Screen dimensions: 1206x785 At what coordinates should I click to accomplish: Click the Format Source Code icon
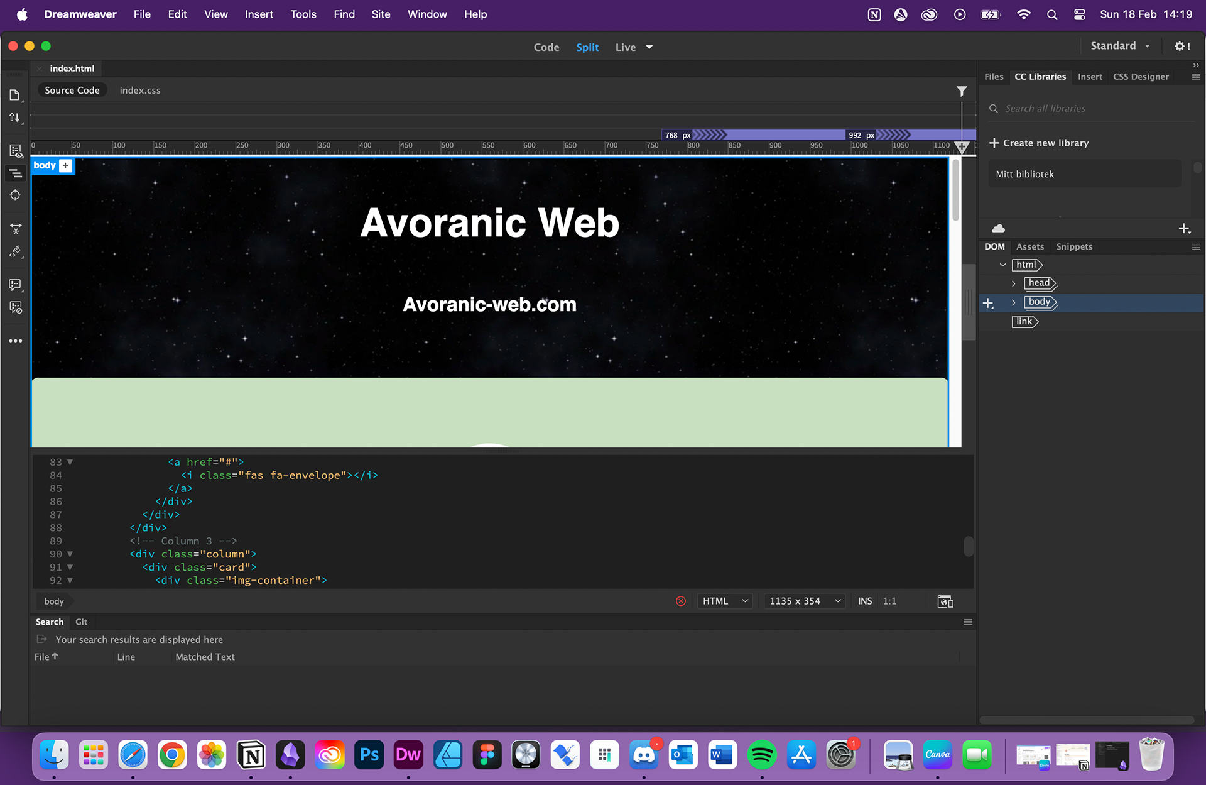click(16, 252)
